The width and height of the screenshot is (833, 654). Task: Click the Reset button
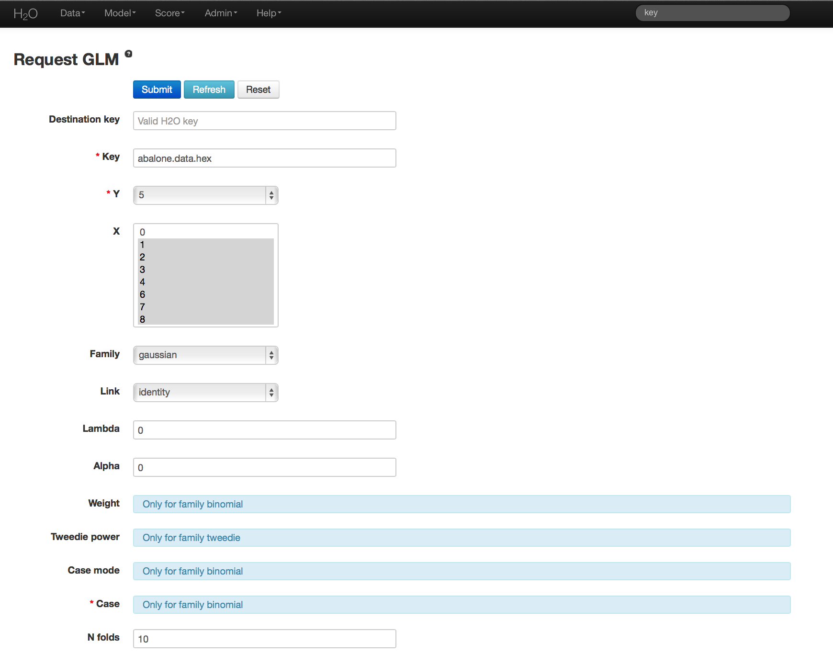(258, 90)
